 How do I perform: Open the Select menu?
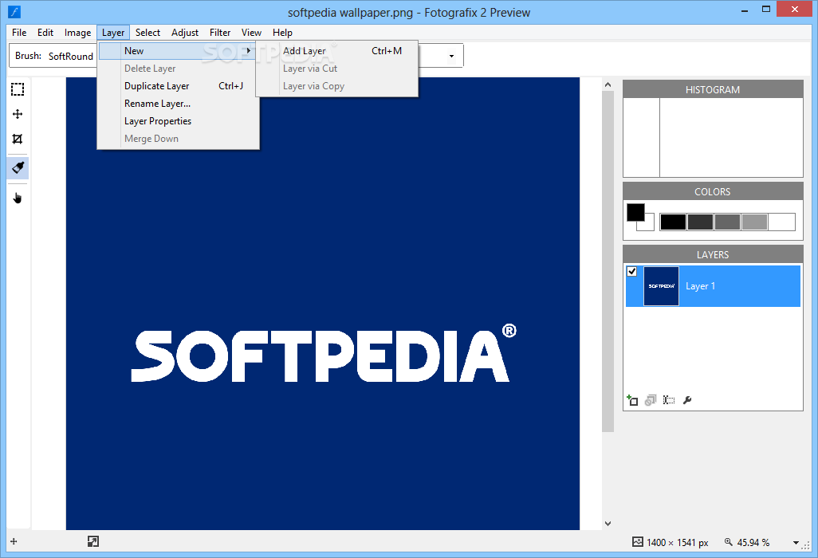[147, 33]
